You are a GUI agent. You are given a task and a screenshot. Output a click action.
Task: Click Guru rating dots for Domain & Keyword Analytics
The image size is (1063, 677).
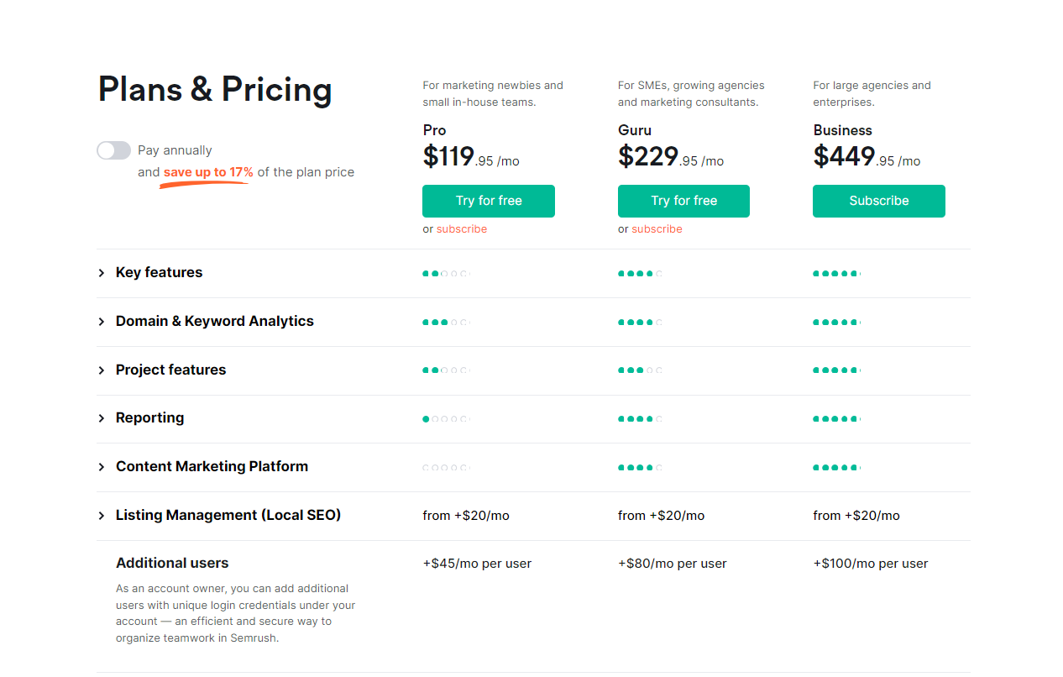pos(640,323)
